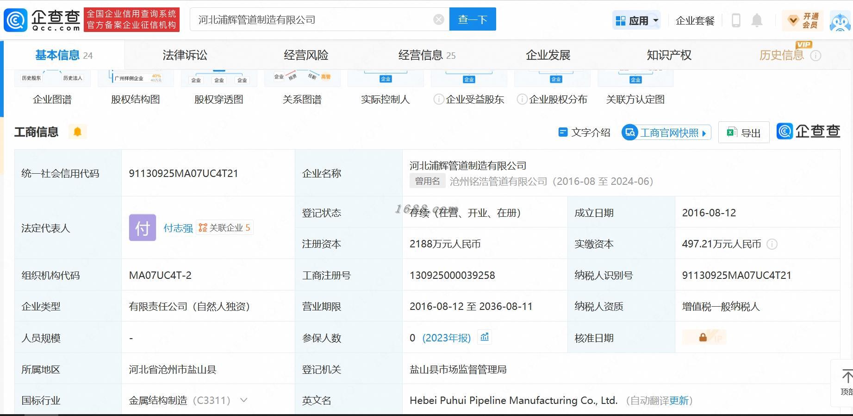853x416 pixels.
Task: Click region value 河北省沧州市盐山县
Action: coord(172,369)
